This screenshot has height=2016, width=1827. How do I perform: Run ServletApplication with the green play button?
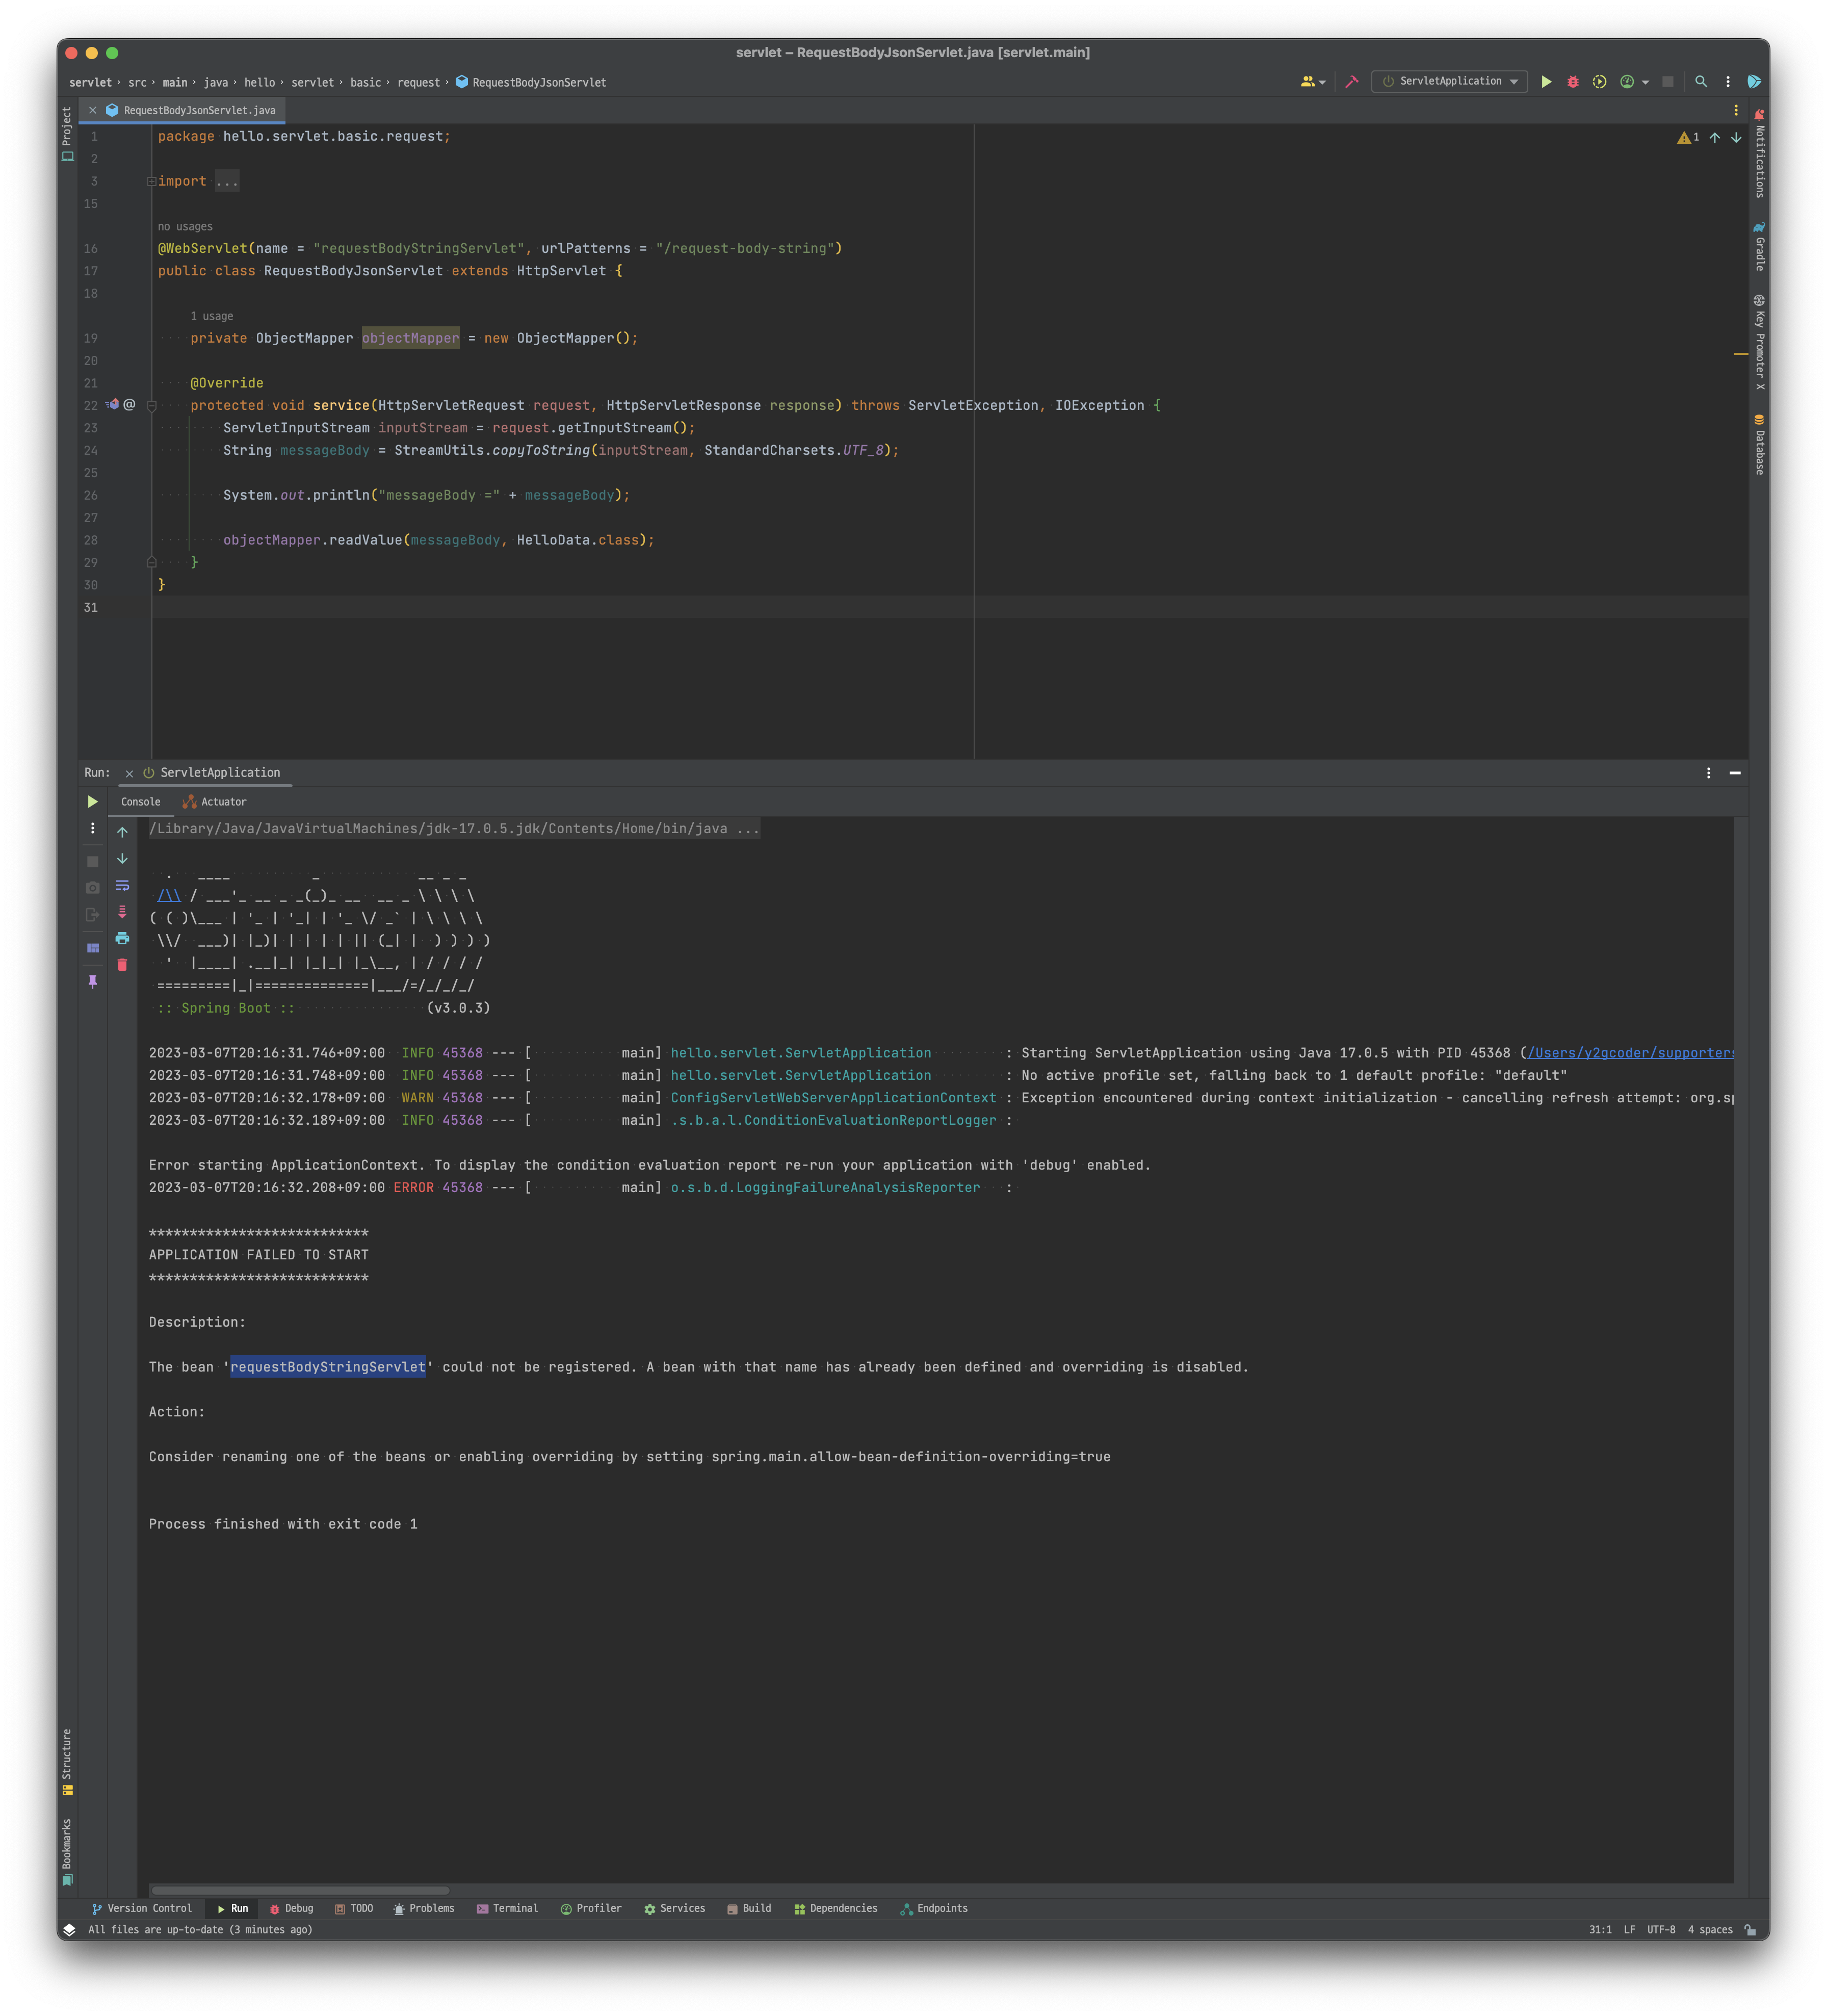click(x=1546, y=82)
